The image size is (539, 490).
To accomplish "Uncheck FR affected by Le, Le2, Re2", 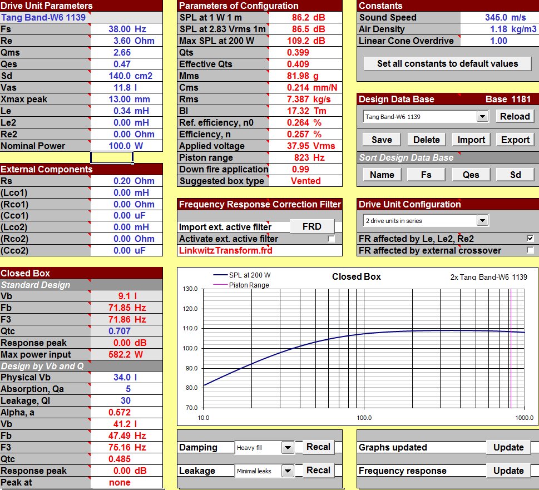I will point(530,239).
